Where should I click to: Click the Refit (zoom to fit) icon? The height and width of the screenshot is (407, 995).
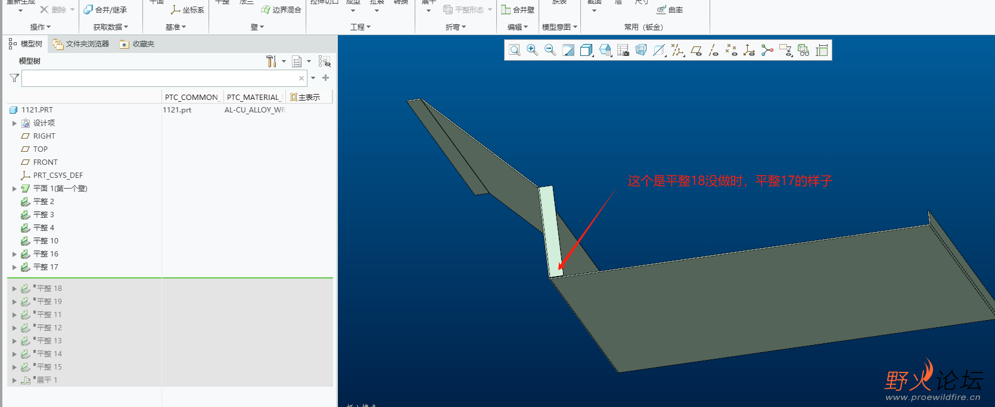tap(515, 51)
